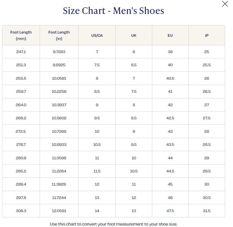The height and width of the screenshot is (227, 233).
Task: Select the 9.8925 inch foot length cell
Action: point(59,65)
